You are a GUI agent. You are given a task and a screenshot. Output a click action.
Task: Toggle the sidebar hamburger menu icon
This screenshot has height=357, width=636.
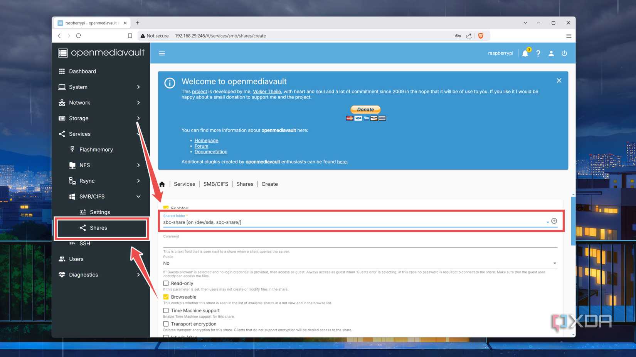point(162,53)
